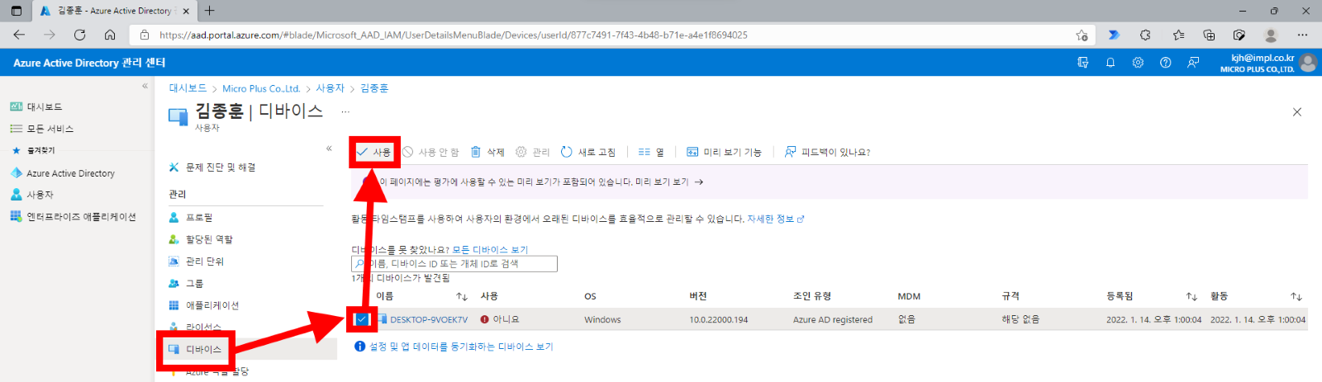Click 사용자 breadcrumb link
The image size is (1322, 382).
[330, 88]
